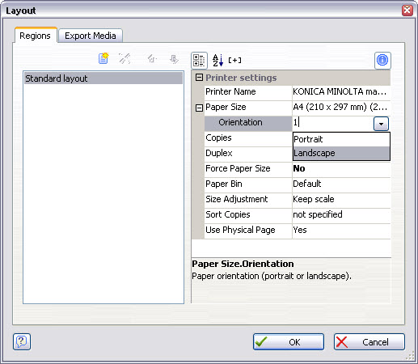The height and width of the screenshot is (364, 418).
Task: Click the move layout down icon
Action: (174, 59)
